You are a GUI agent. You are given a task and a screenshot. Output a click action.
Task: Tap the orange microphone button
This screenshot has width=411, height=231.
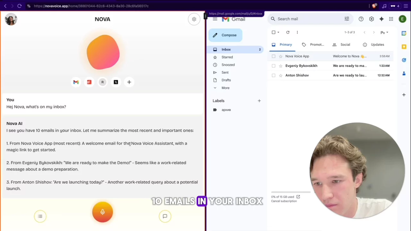coord(102,212)
